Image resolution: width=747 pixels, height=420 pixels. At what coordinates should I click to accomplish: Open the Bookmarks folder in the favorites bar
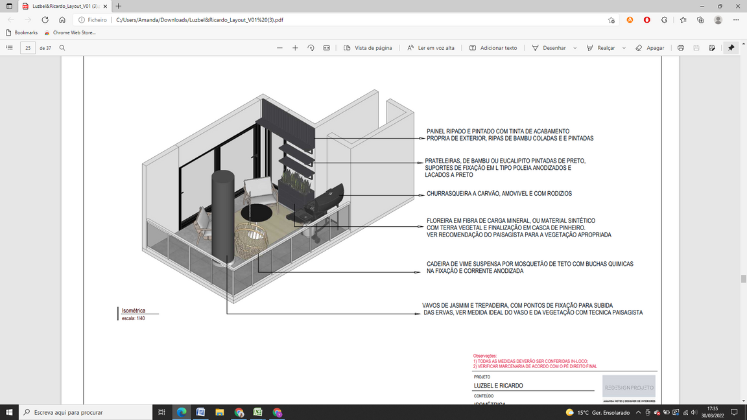tap(21, 32)
